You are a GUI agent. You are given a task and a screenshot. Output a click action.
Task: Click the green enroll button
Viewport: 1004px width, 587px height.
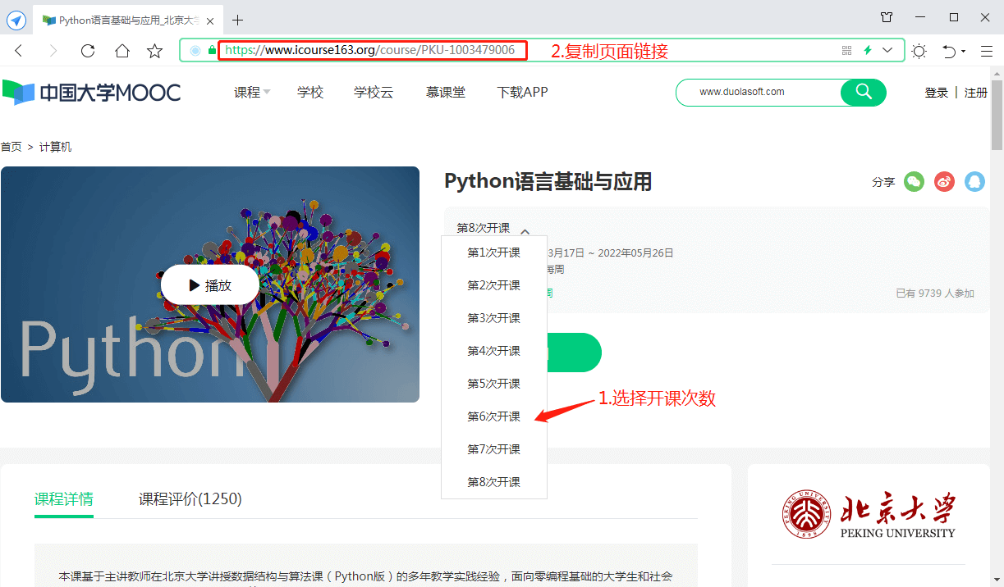[574, 353]
